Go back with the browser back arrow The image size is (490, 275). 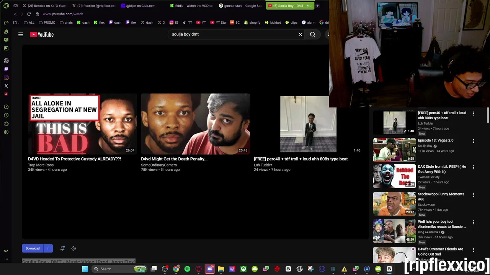point(15,14)
